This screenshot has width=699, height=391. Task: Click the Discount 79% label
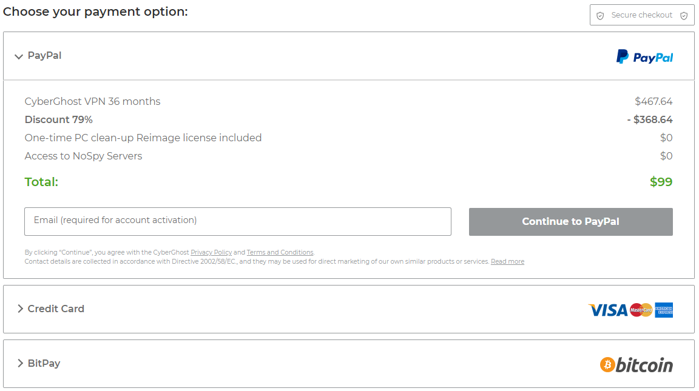(58, 120)
